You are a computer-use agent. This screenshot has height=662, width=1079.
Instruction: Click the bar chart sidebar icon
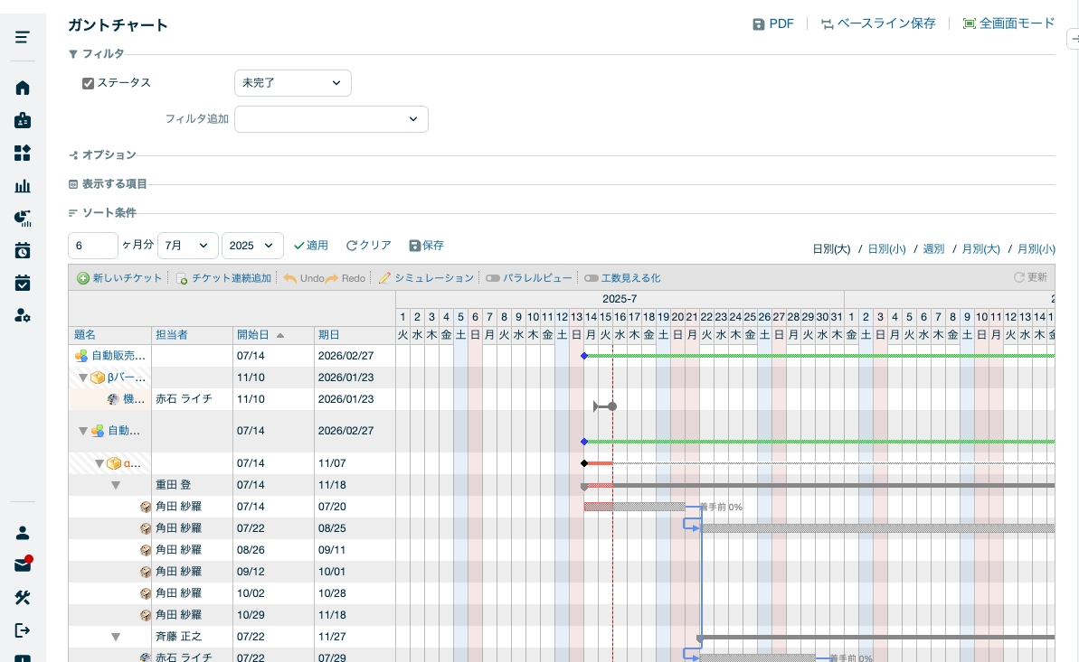click(x=23, y=186)
